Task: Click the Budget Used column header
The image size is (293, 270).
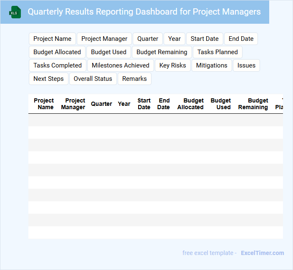Action: (x=221, y=104)
